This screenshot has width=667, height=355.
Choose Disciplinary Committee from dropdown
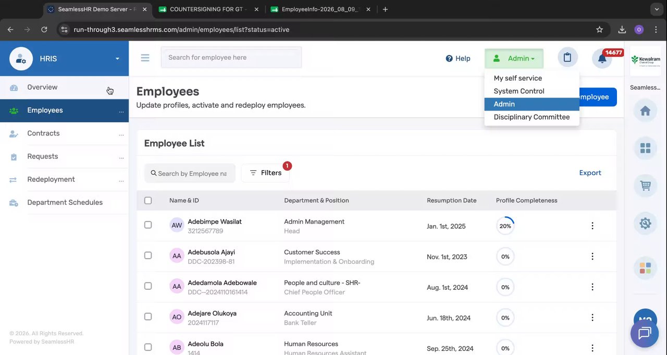coord(532,117)
